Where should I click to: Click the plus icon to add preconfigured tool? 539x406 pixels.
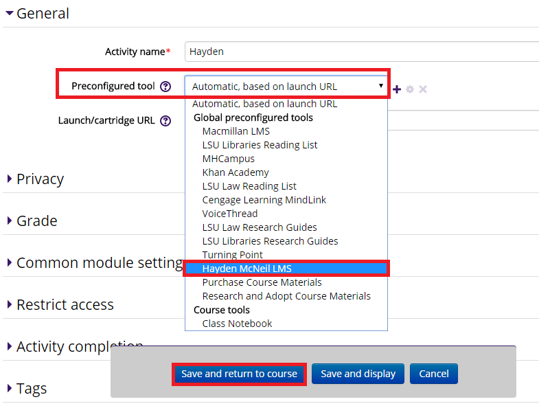point(397,89)
